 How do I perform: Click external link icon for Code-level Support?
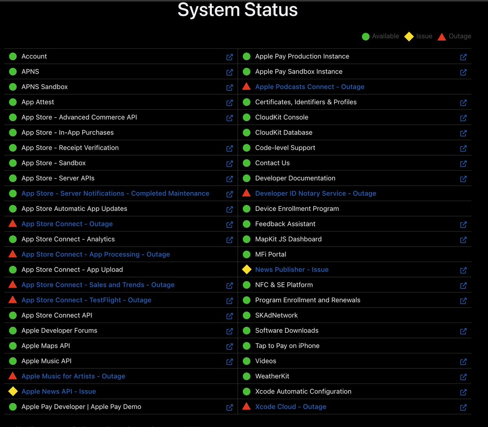pos(463,148)
